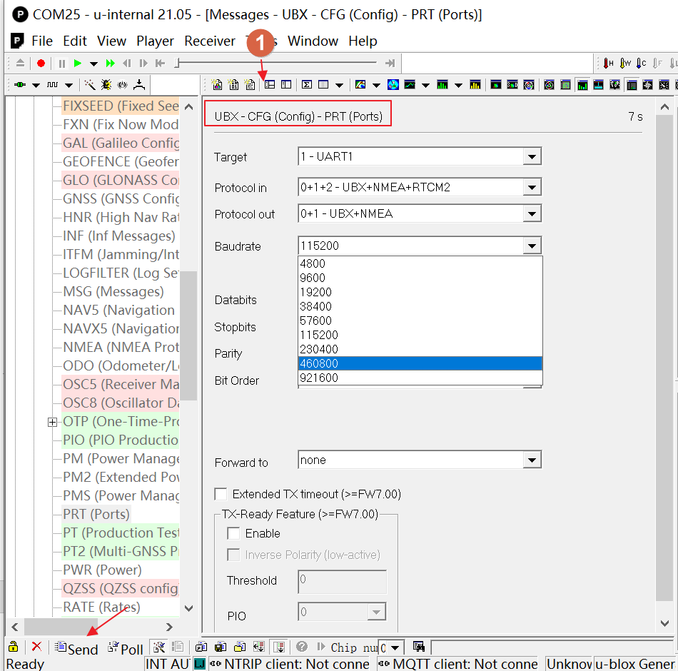The image size is (678, 671).
Task: Click the Hotstart thermometer H icon
Action: click(608, 64)
